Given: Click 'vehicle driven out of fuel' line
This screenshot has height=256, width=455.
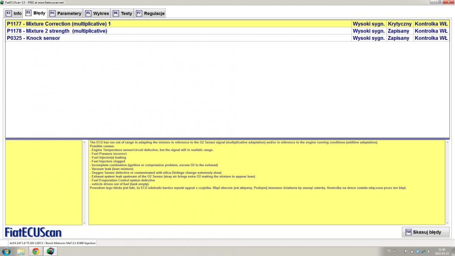Looking at the screenshot, I should coord(119,184).
